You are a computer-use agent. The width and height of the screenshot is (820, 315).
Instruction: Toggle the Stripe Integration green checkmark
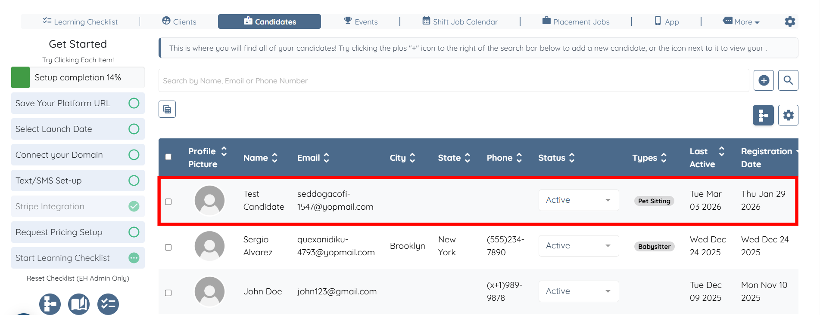[134, 206]
